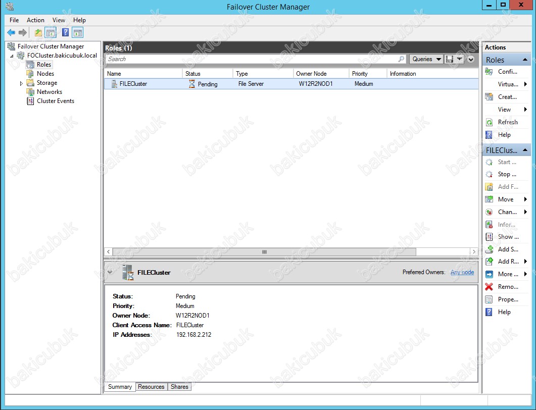This screenshot has width=536, height=410.
Task: Click the Forward arrow toolbar icon
Action: (x=23, y=33)
